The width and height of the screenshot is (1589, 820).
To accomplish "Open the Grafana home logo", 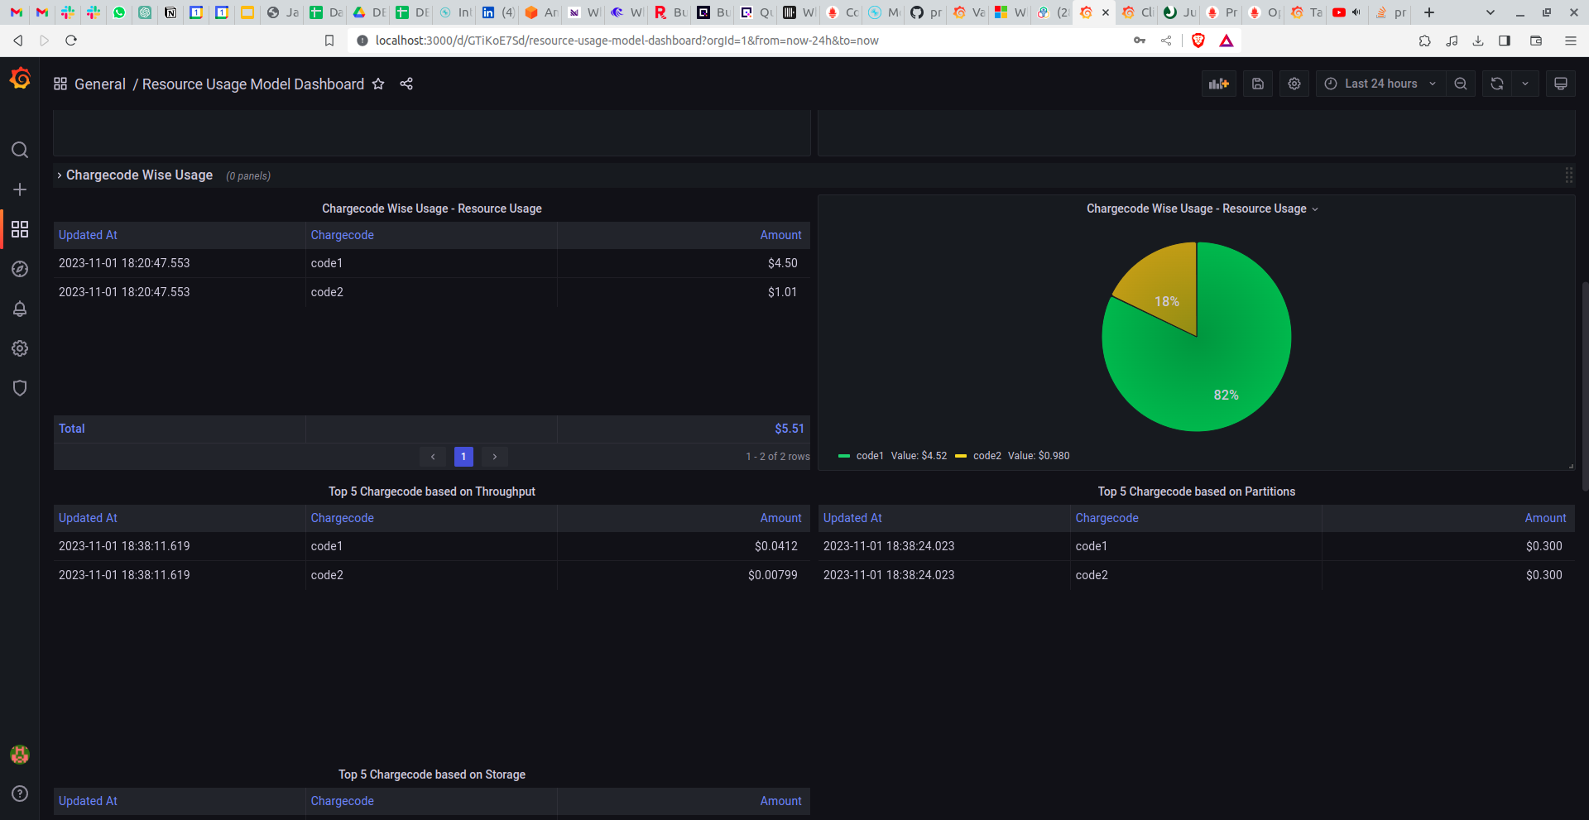I will pyautogui.click(x=20, y=79).
